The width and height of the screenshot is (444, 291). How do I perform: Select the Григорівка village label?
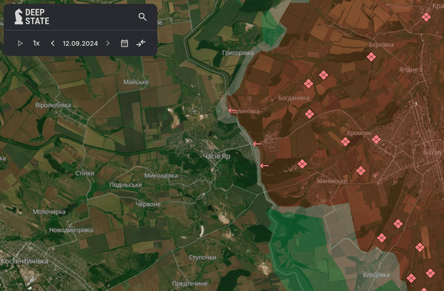(238, 53)
